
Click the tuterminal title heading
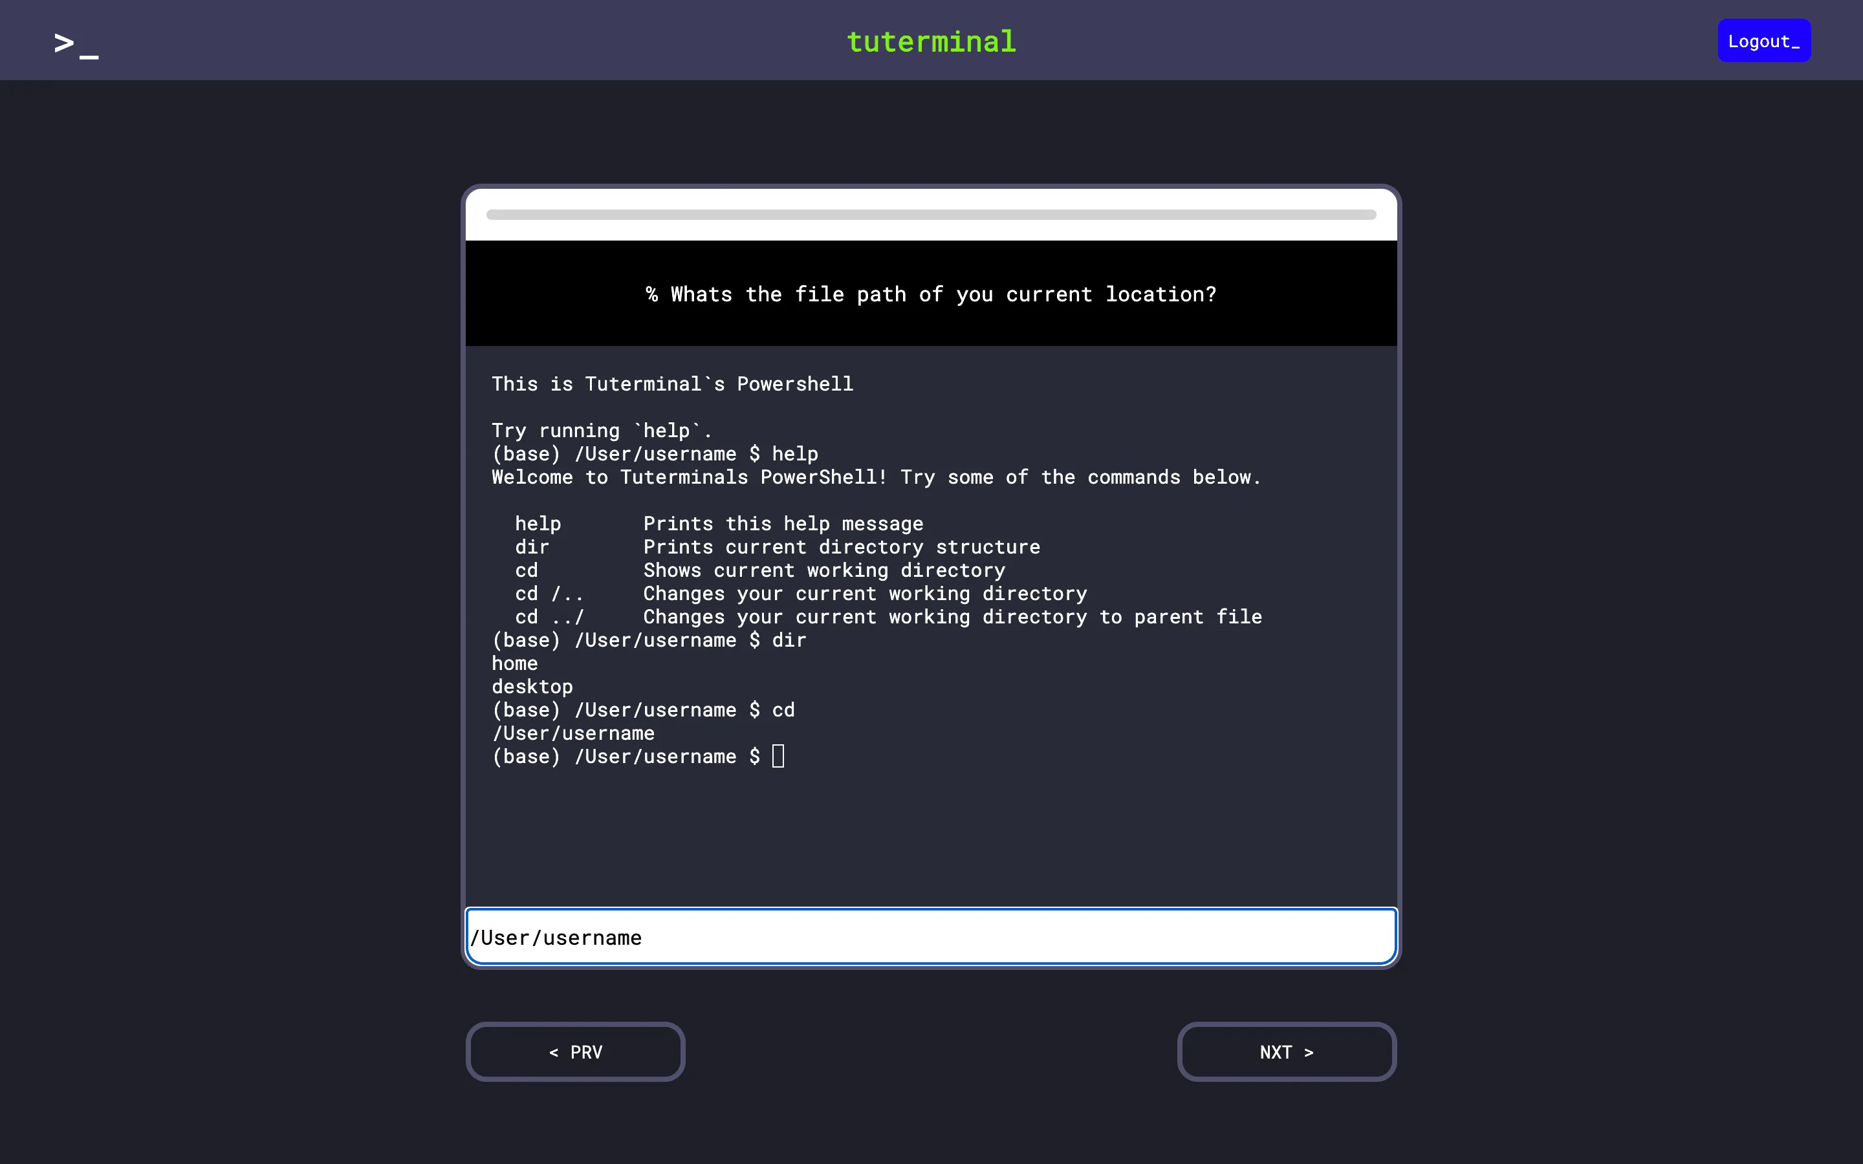pos(931,41)
